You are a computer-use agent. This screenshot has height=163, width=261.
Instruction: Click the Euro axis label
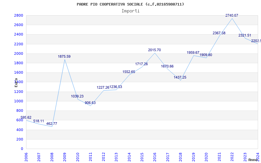16,82
